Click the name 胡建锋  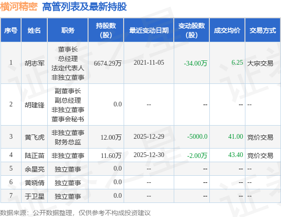(34, 105)
